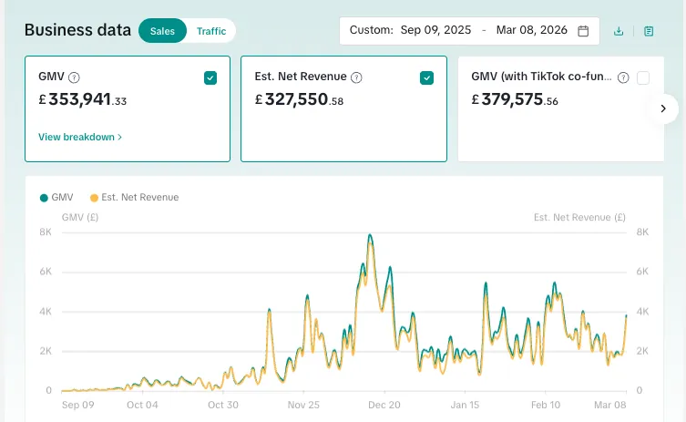Click the £327,550.58 revenue value
Viewport: 686px width, 422px height.
[x=299, y=100]
